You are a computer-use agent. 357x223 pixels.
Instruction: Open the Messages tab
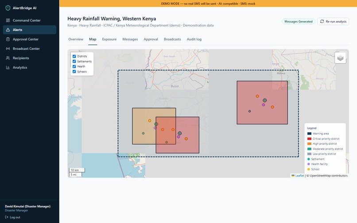coord(130,39)
